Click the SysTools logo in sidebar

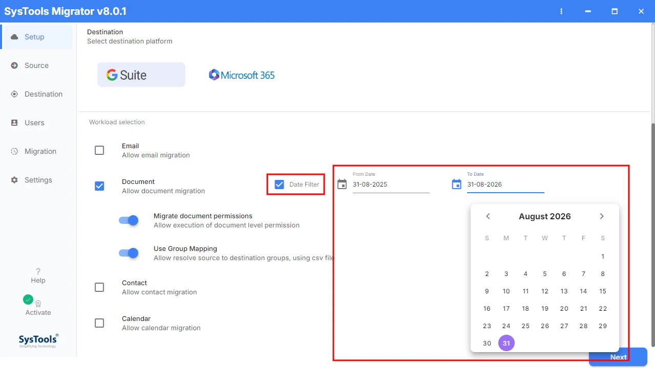38,341
